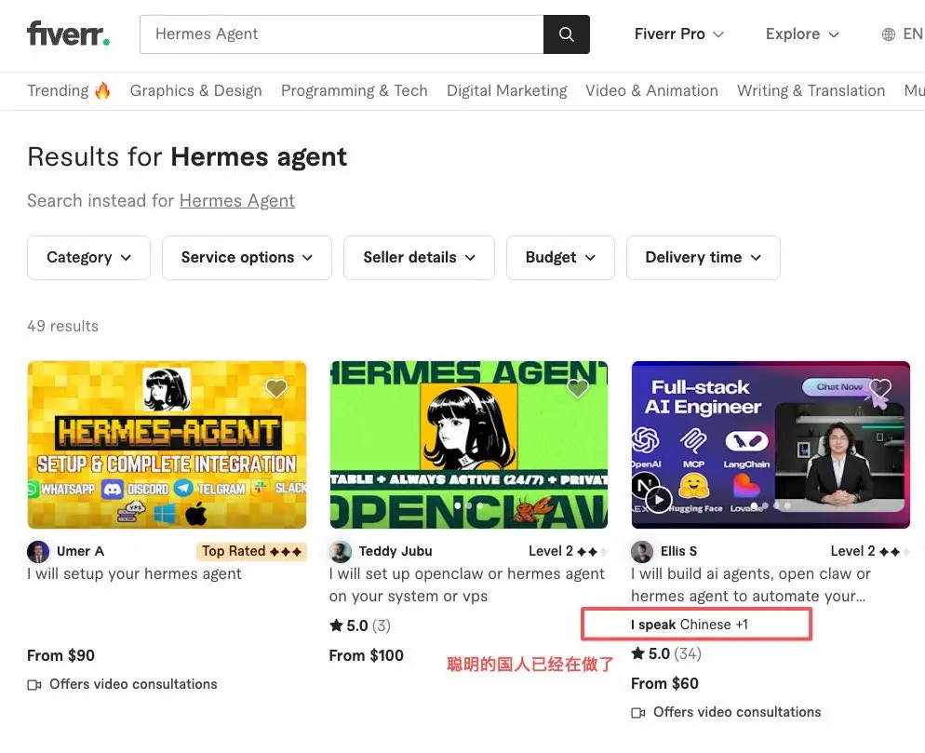The width and height of the screenshot is (925, 753).
Task: Expand the Fiverr Pro menu
Action: [x=679, y=34]
